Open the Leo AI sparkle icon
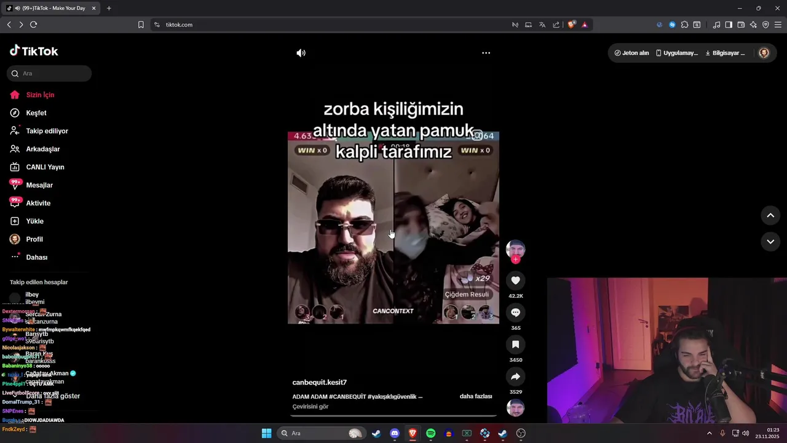787x443 pixels. 753,25
